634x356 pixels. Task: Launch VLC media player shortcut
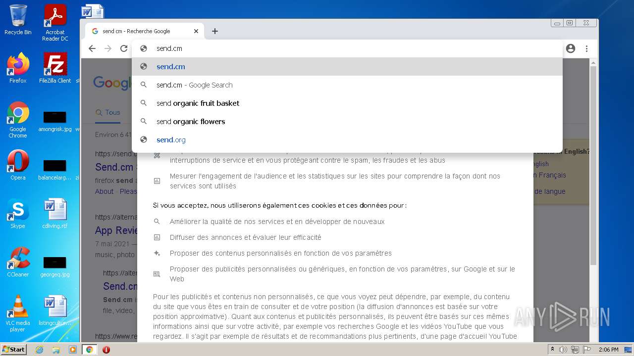(x=18, y=313)
